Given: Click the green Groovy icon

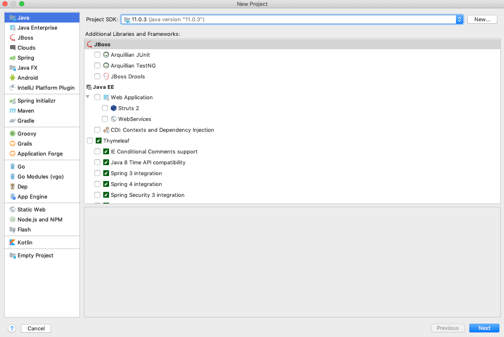Looking at the screenshot, I should coord(13,133).
